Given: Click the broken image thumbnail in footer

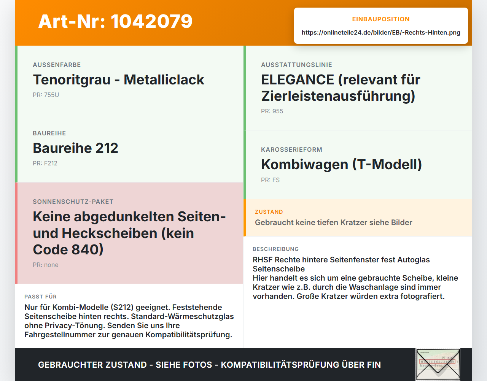Looking at the screenshot, I should click(x=438, y=365).
